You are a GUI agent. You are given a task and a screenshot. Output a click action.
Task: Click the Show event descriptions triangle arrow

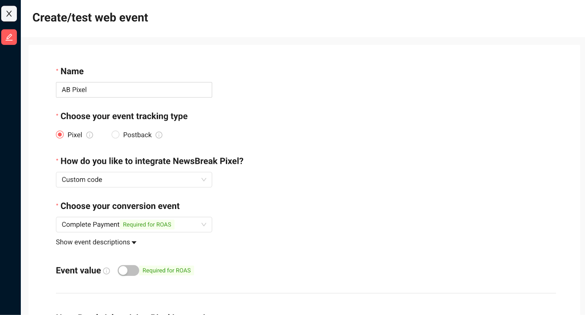pyautogui.click(x=134, y=243)
